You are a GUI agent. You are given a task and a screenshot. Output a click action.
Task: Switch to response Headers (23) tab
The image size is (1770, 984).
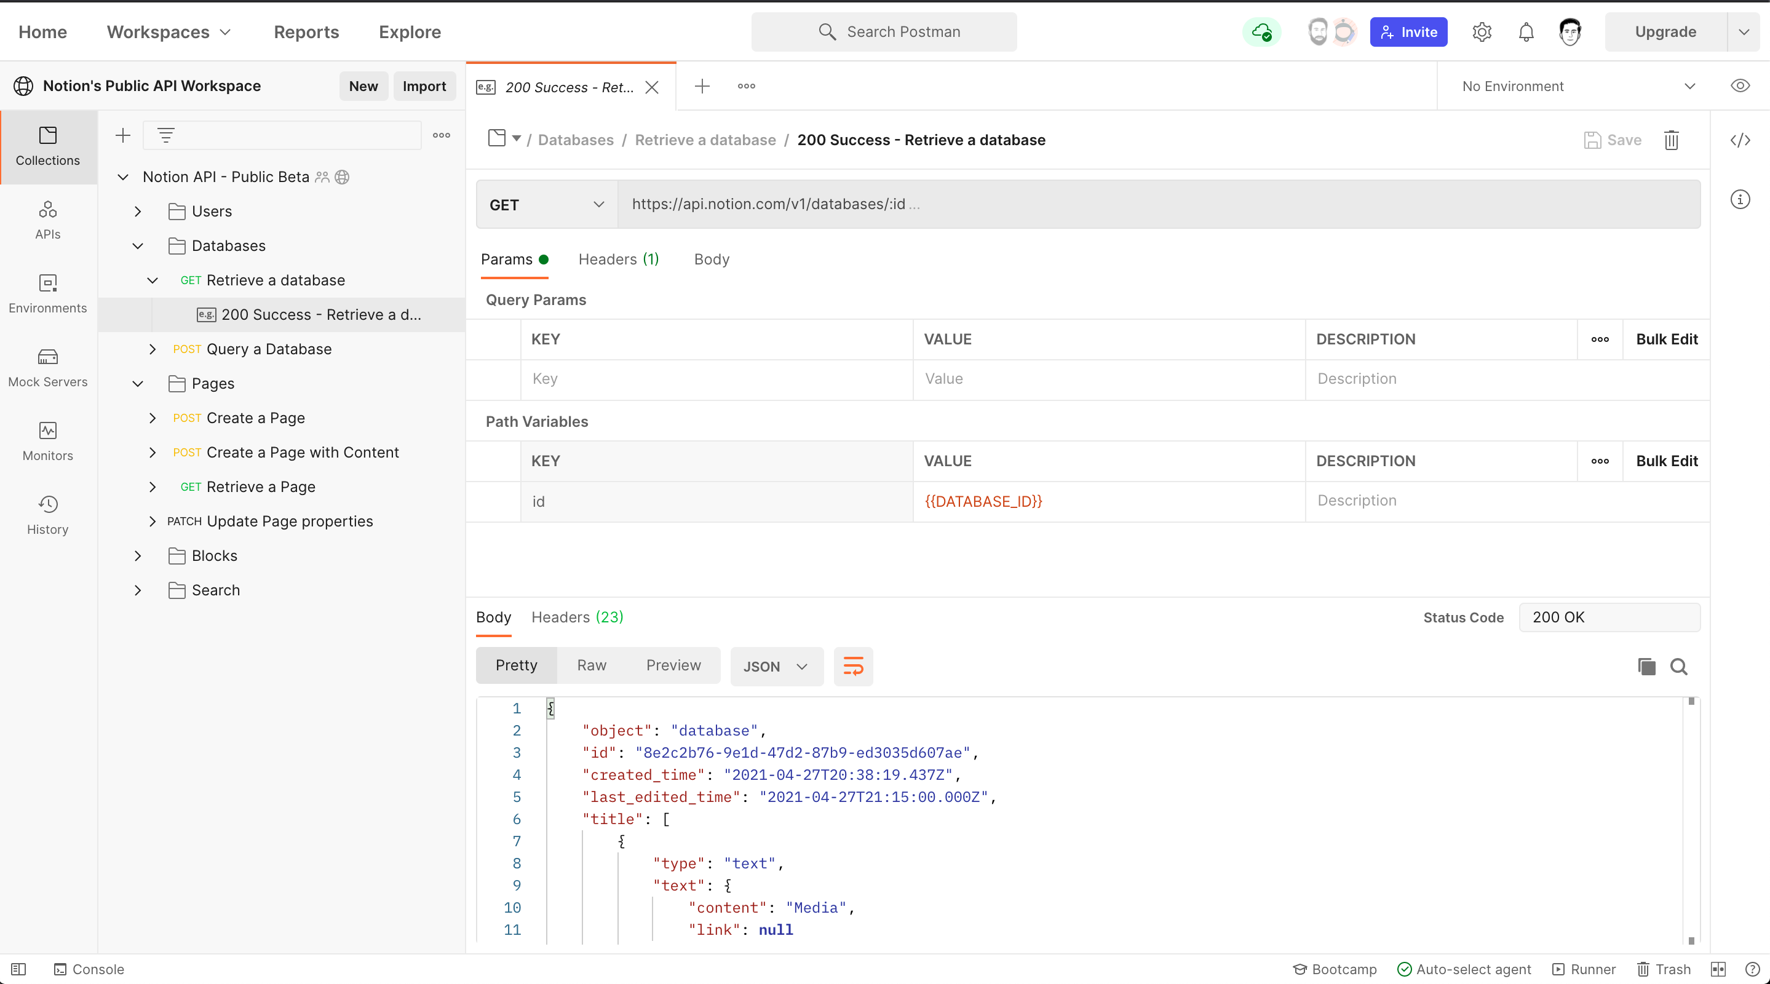pos(577,617)
